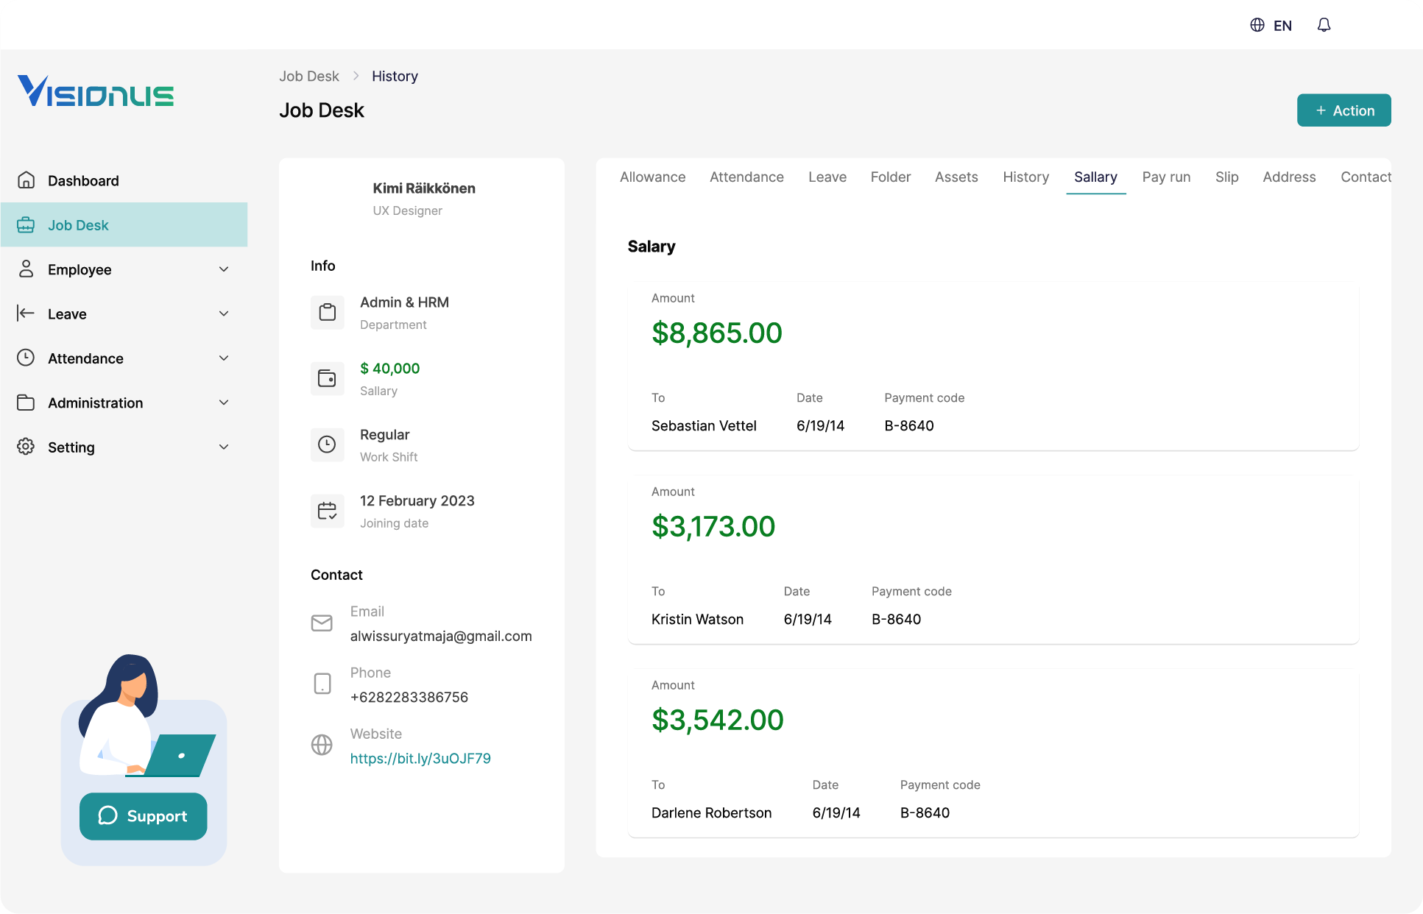Select the Visionus logo
The width and height of the screenshot is (1423, 914).
tap(96, 91)
